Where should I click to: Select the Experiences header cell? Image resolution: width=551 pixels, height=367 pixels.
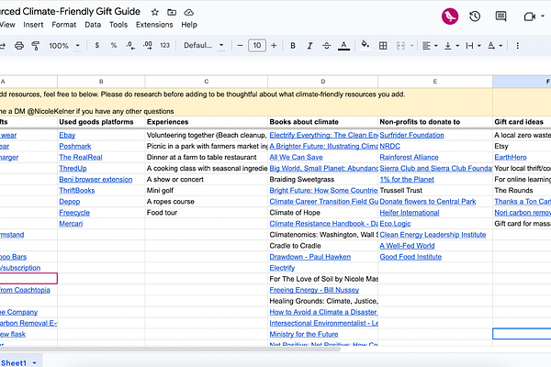click(x=207, y=122)
